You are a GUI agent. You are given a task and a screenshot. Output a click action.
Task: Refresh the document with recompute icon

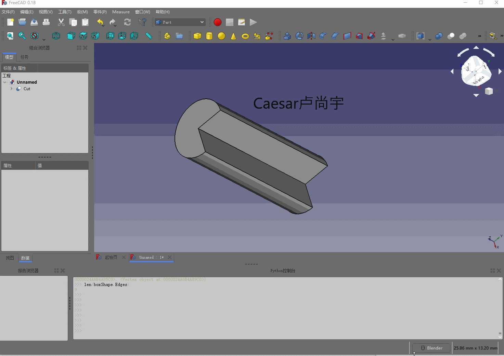pos(127,22)
